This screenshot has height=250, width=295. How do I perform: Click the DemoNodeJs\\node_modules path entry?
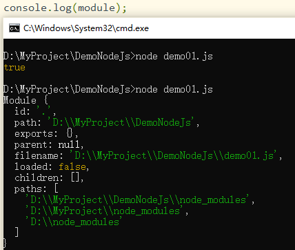[140, 200]
